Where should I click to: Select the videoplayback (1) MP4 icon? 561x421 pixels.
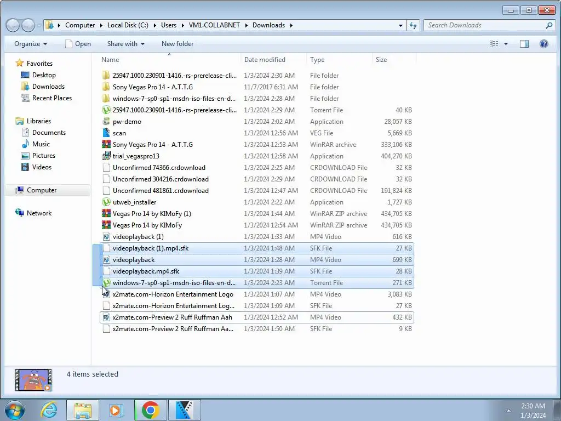click(106, 237)
